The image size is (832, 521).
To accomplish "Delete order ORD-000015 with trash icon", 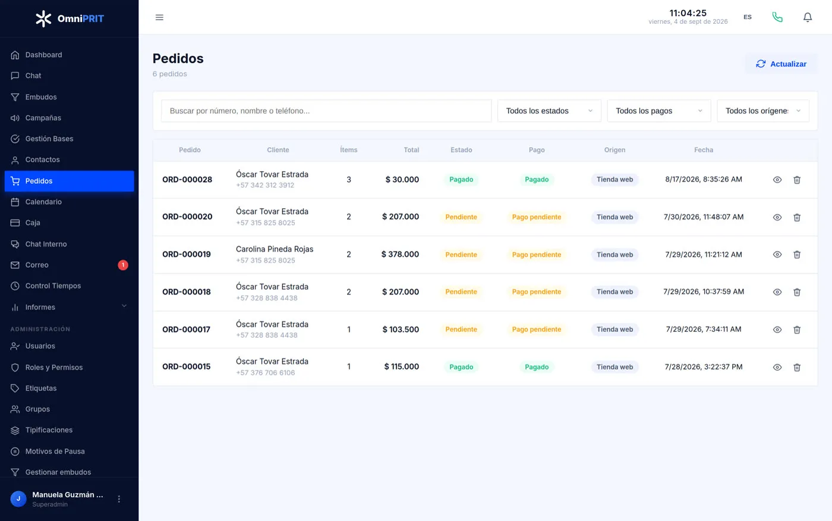I will 797,367.
